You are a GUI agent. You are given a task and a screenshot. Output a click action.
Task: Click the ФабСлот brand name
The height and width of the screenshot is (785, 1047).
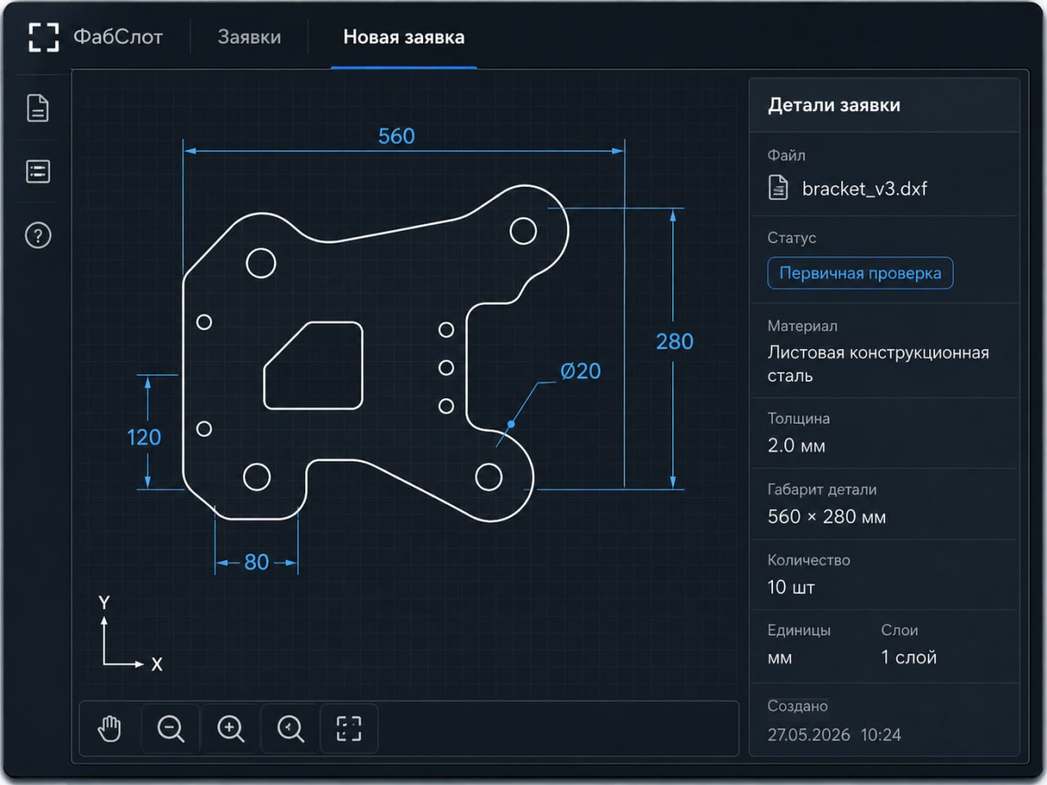click(x=118, y=37)
